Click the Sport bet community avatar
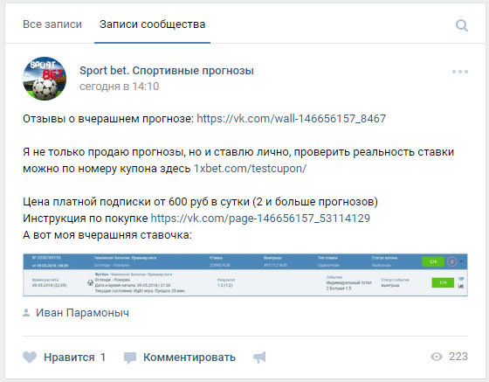The image size is (489, 382). [x=45, y=79]
